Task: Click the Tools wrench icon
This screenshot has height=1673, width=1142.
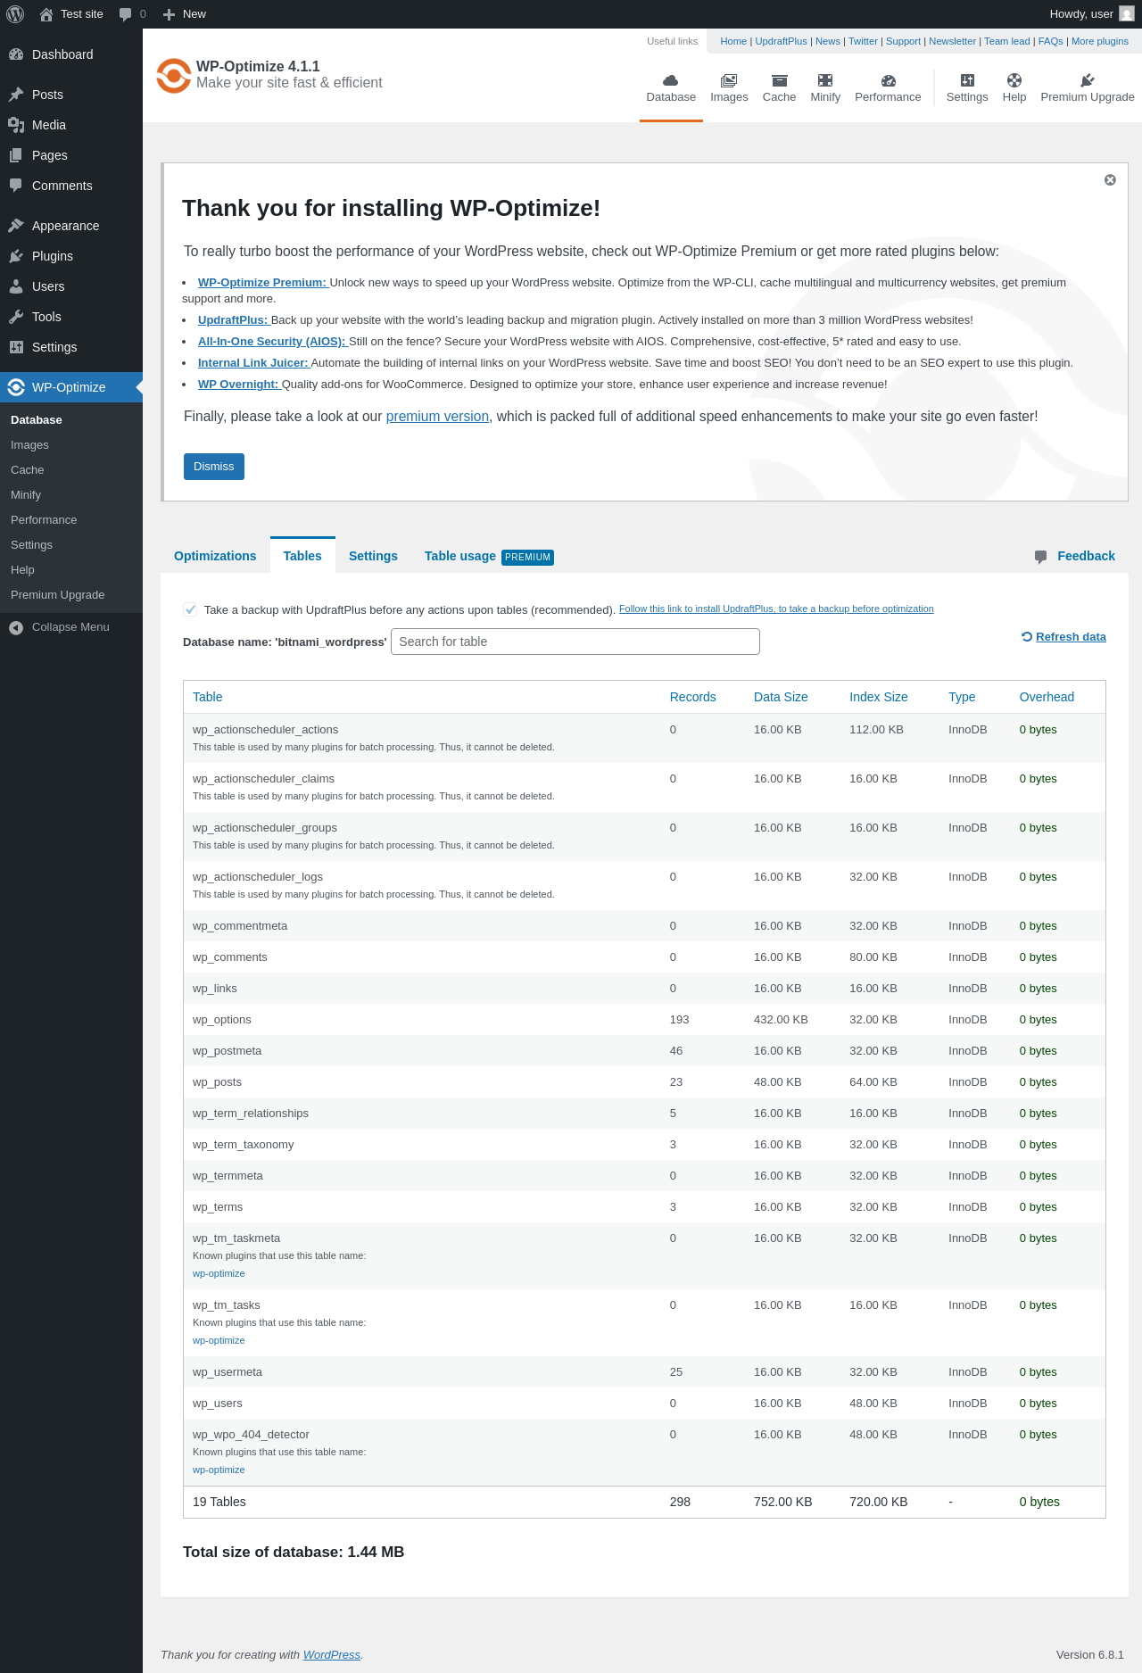Action: point(16,317)
